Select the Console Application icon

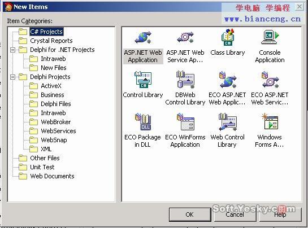tap(270, 37)
